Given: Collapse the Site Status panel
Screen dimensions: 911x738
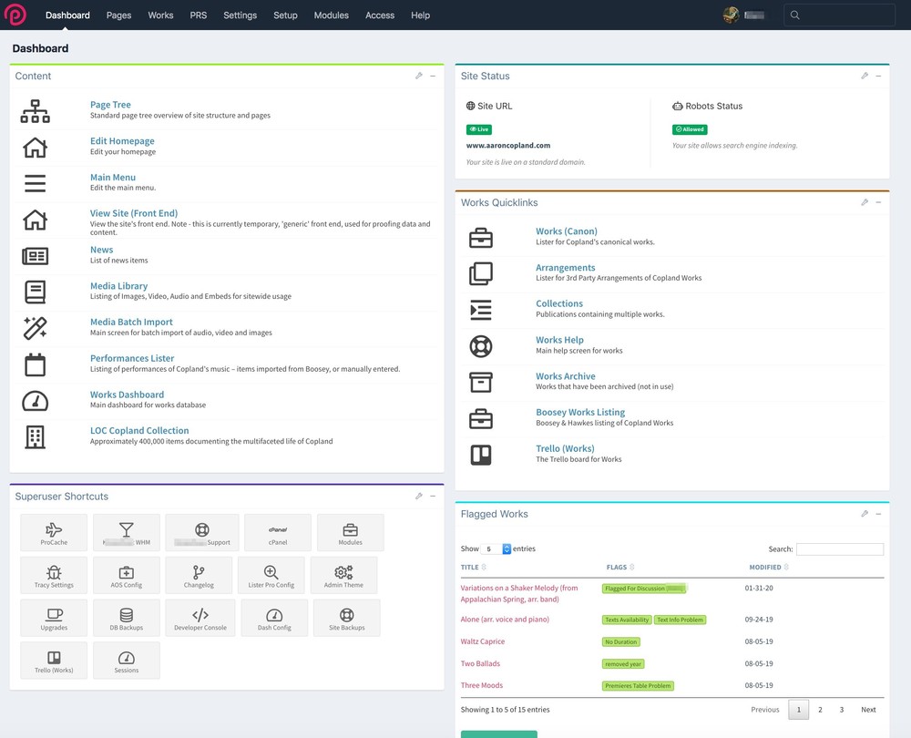Looking at the screenshot, I should coord(878,77).
